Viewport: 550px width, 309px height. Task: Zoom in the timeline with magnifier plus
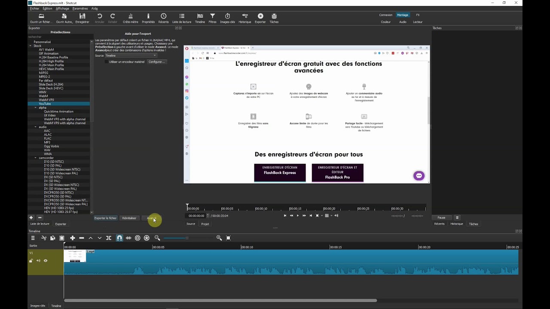[x=219, y=238]
